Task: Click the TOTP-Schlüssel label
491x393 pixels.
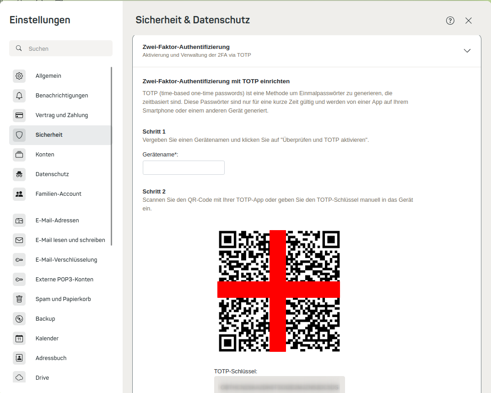Action: (236, 371)
